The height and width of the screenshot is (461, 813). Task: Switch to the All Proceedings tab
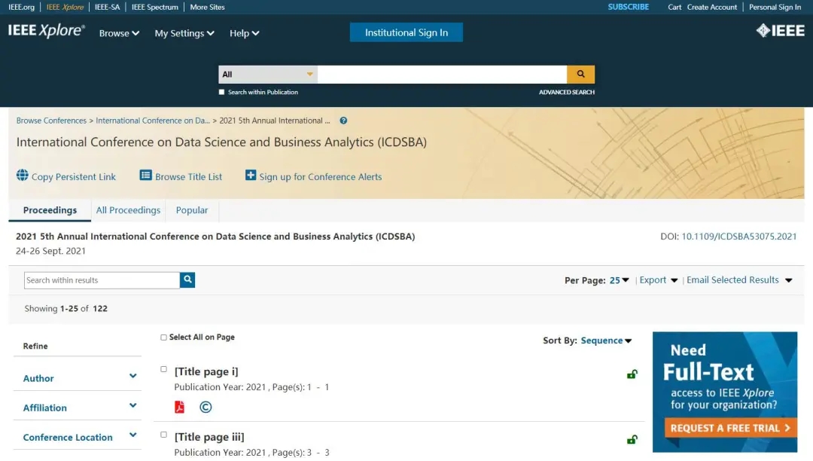click(x=128, y=210)
